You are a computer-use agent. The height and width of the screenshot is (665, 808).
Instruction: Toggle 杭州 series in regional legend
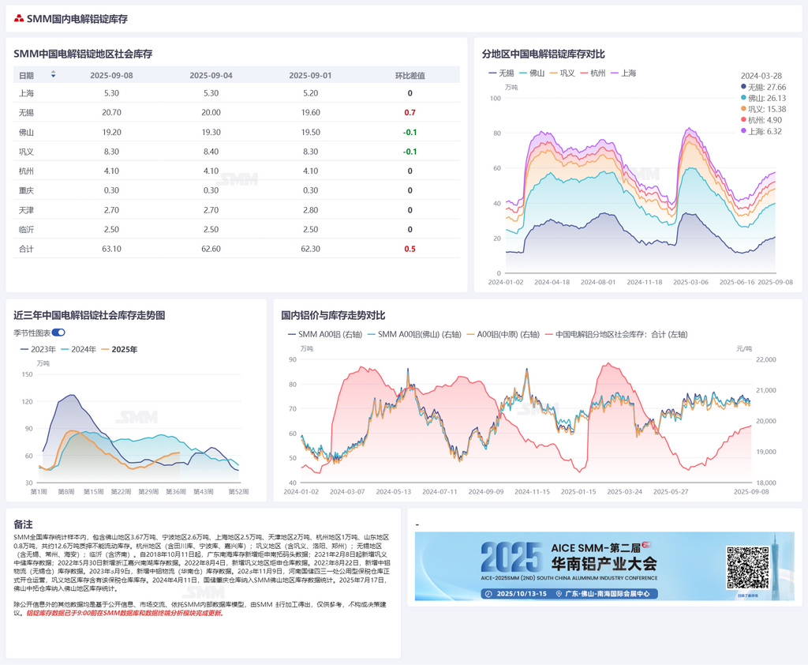[x=593, y=73]
